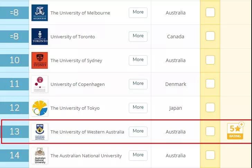Check the compare box for University of Toronto
The height and width of the screenshot is (168, 252).
210,36
